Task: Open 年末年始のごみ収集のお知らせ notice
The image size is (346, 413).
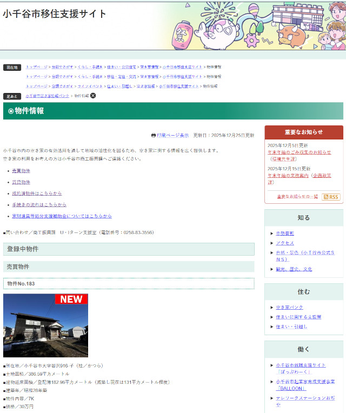Action: (299, 152)
